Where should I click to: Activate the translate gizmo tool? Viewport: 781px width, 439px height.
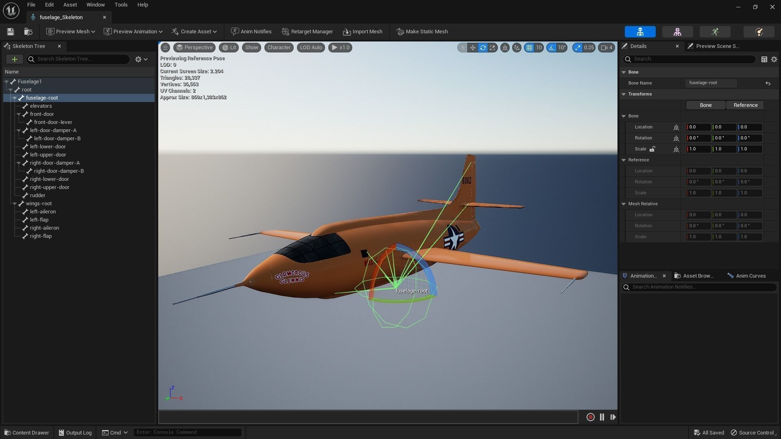click(x=473, y=48)
